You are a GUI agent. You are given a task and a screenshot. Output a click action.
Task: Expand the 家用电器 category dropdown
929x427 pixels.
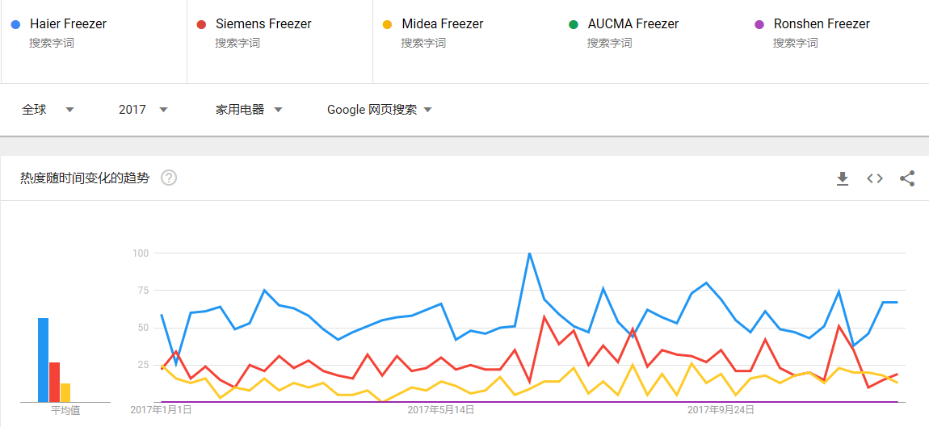tap(249, 110)
